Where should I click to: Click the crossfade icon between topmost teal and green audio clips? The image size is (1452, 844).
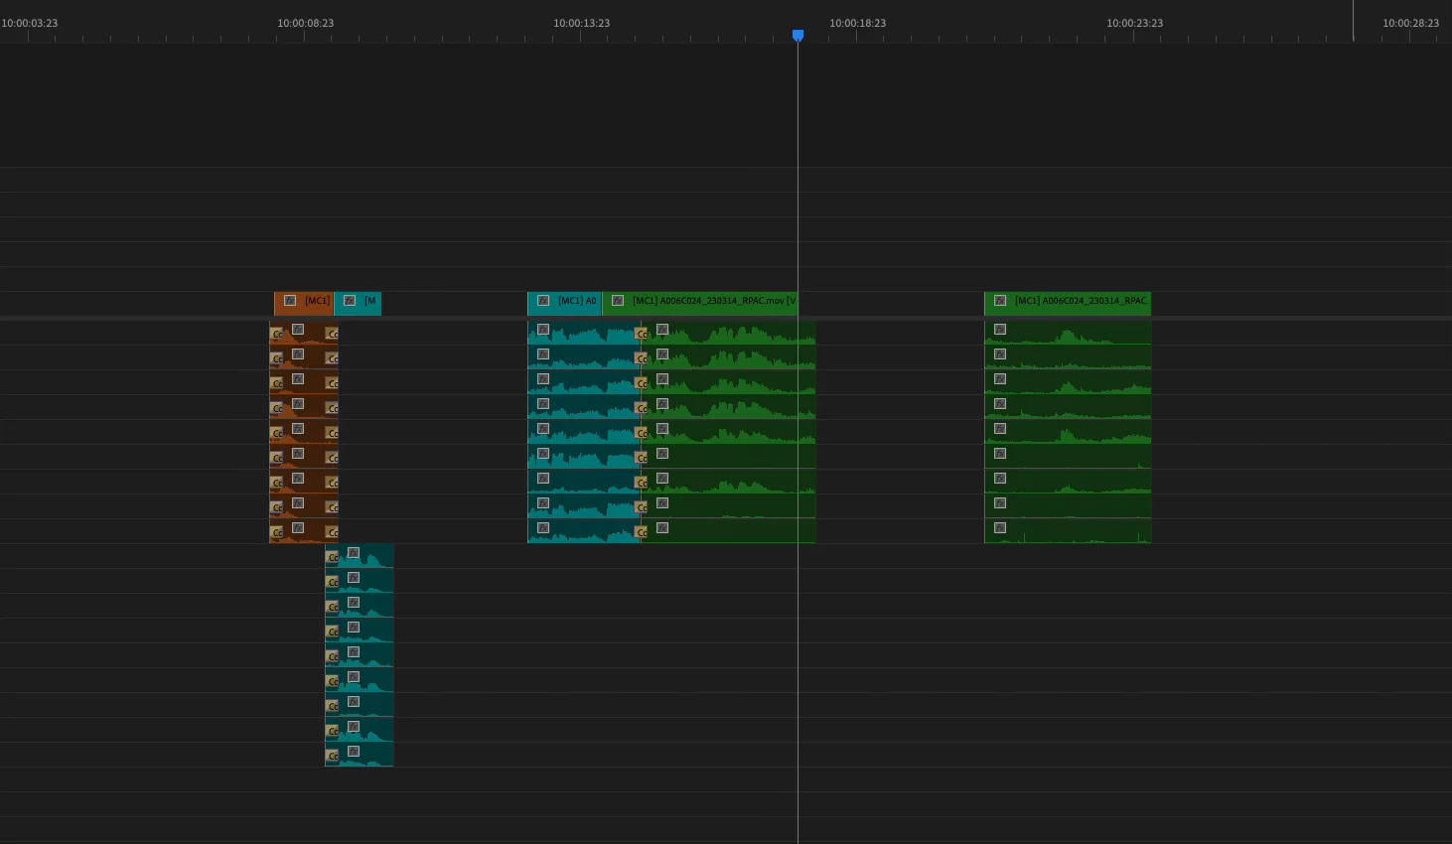642,334
